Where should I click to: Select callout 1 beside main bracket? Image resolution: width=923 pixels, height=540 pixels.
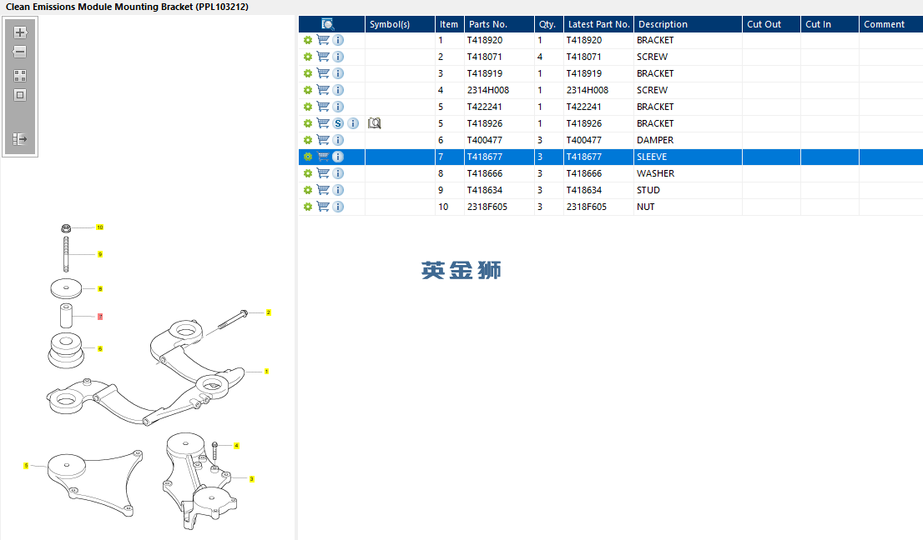click(x=267, y=372)
